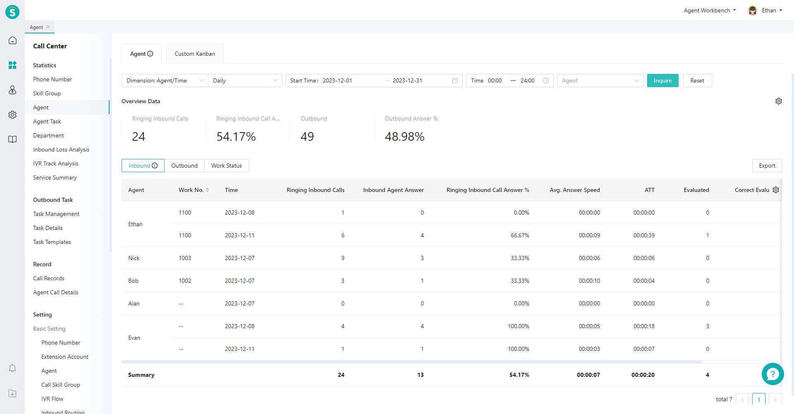Viewport: 794px width, 414px height.
Task: Select page 1 in pagination
Action: point(759,400)
